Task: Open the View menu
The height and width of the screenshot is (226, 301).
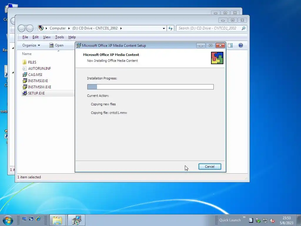Action: pyautogui.click(x=47, y=37)
